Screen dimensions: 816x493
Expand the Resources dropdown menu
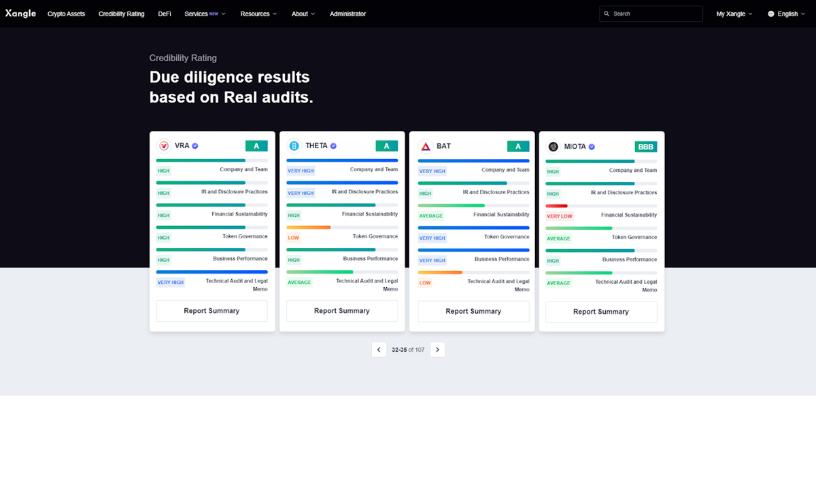tap(258, 14)
